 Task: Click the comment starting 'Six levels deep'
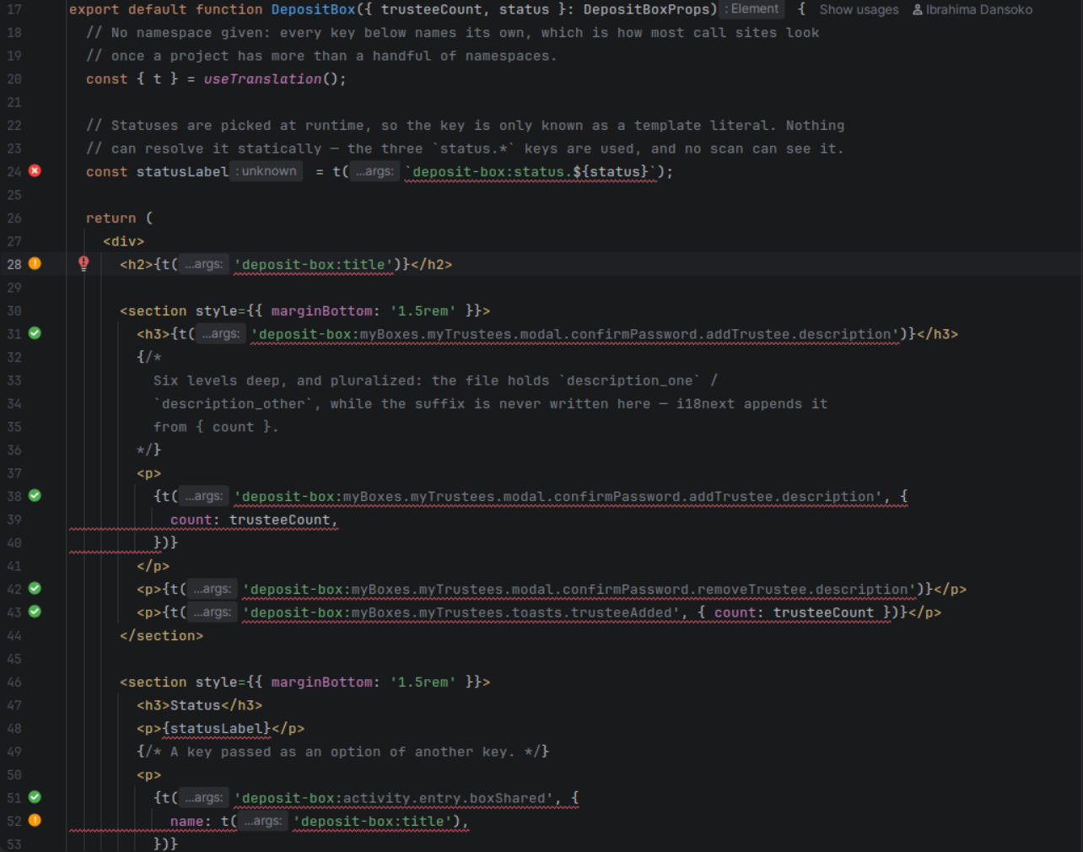[435, 380]
